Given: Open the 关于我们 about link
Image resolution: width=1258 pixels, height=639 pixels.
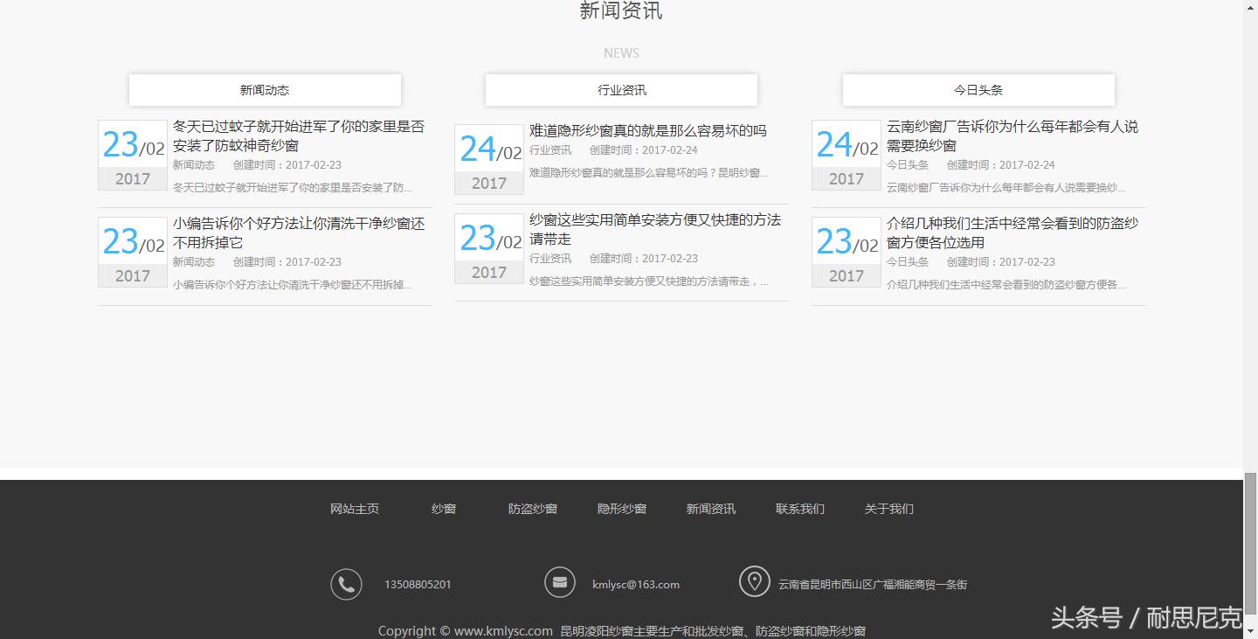Looking at the screenshot, I should coord(888,508).
